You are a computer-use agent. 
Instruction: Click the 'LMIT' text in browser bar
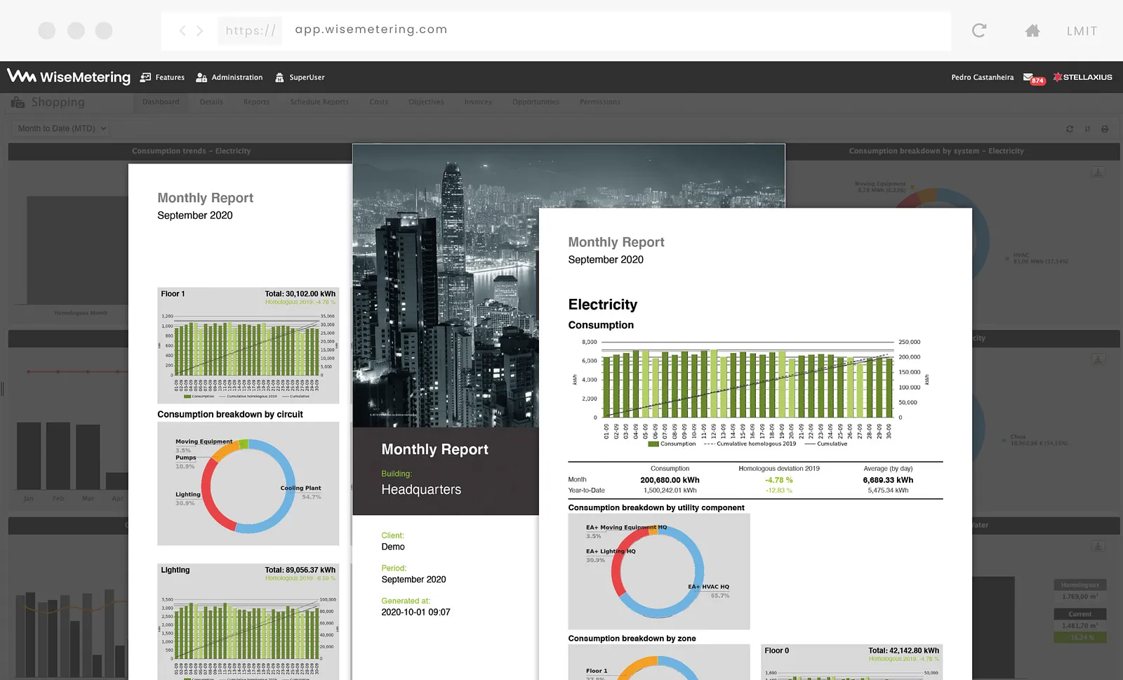pos(1082,31)
